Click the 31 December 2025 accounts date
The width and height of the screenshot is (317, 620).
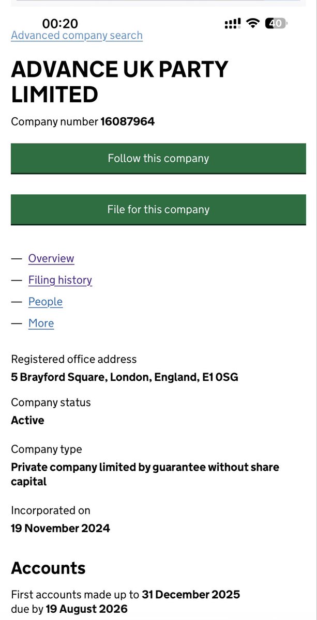[191, 595]
